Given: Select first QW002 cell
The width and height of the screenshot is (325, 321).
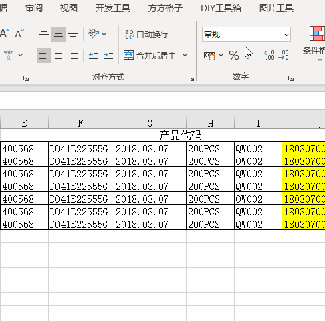Looking at the screenshot, I should click(258, 148).
